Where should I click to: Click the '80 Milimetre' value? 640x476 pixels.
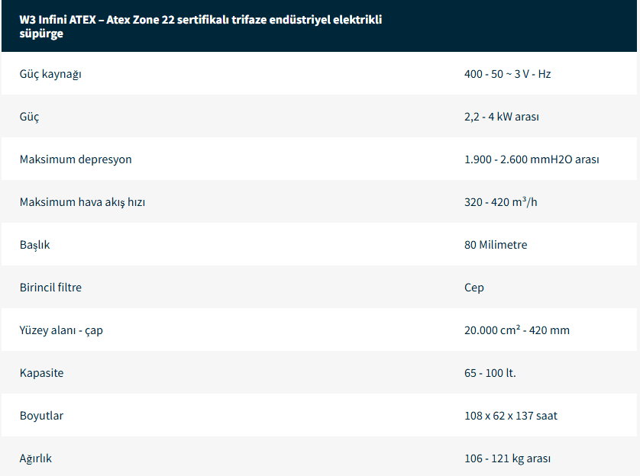496,245
